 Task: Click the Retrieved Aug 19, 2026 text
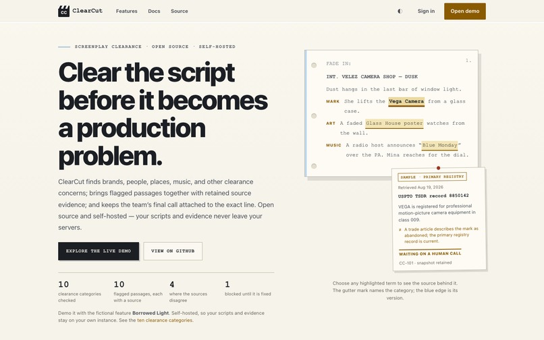420,188
